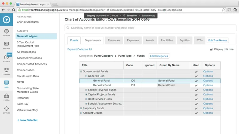
Task: Collapse the Governmental Funds tree node
Action: [81, 71]
